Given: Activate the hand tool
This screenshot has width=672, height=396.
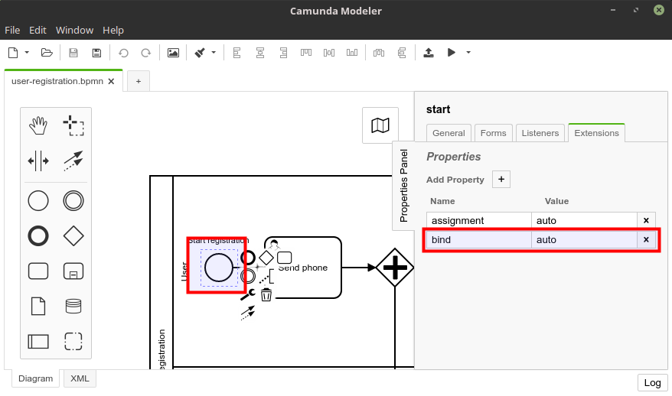Looking at the screenshot, I should coord(38,125).
